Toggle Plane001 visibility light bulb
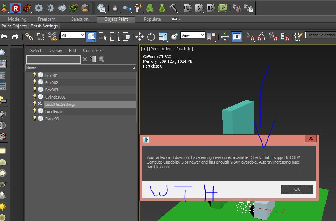336x221 pixels. pos(35,118)
